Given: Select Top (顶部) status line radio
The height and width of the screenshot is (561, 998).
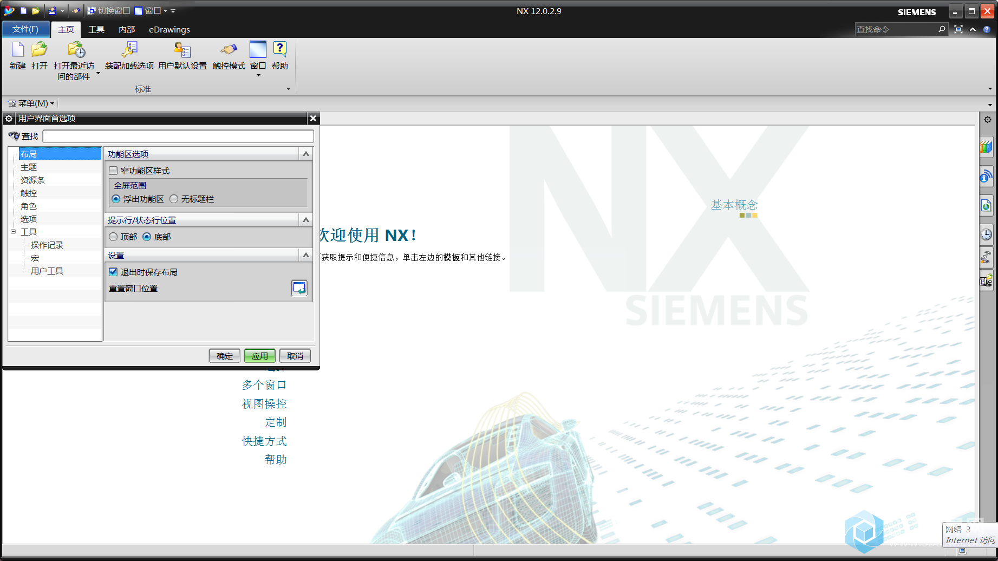Looking at the screenshot, I should pos(113,237).
